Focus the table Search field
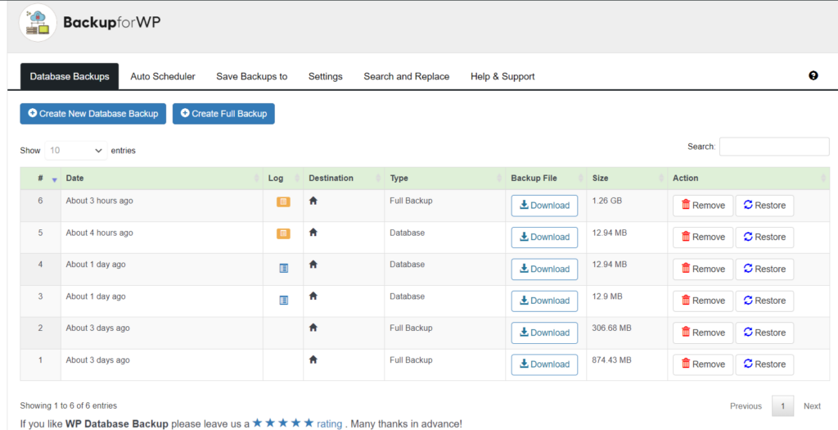 [x=774, y=147]
